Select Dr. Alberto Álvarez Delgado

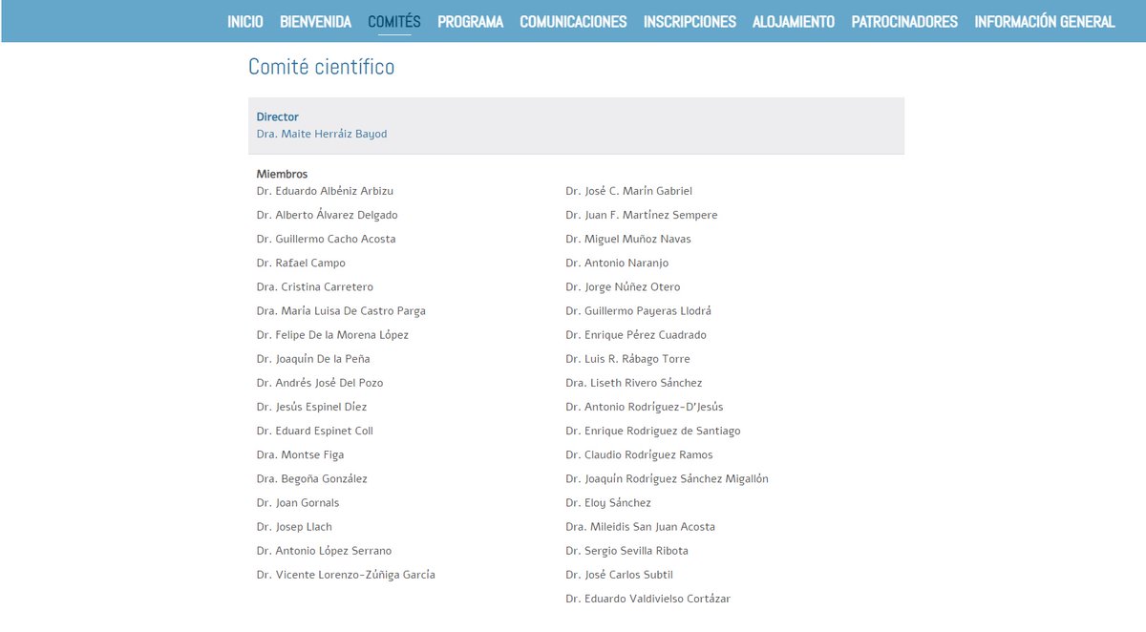coord(327,215)
